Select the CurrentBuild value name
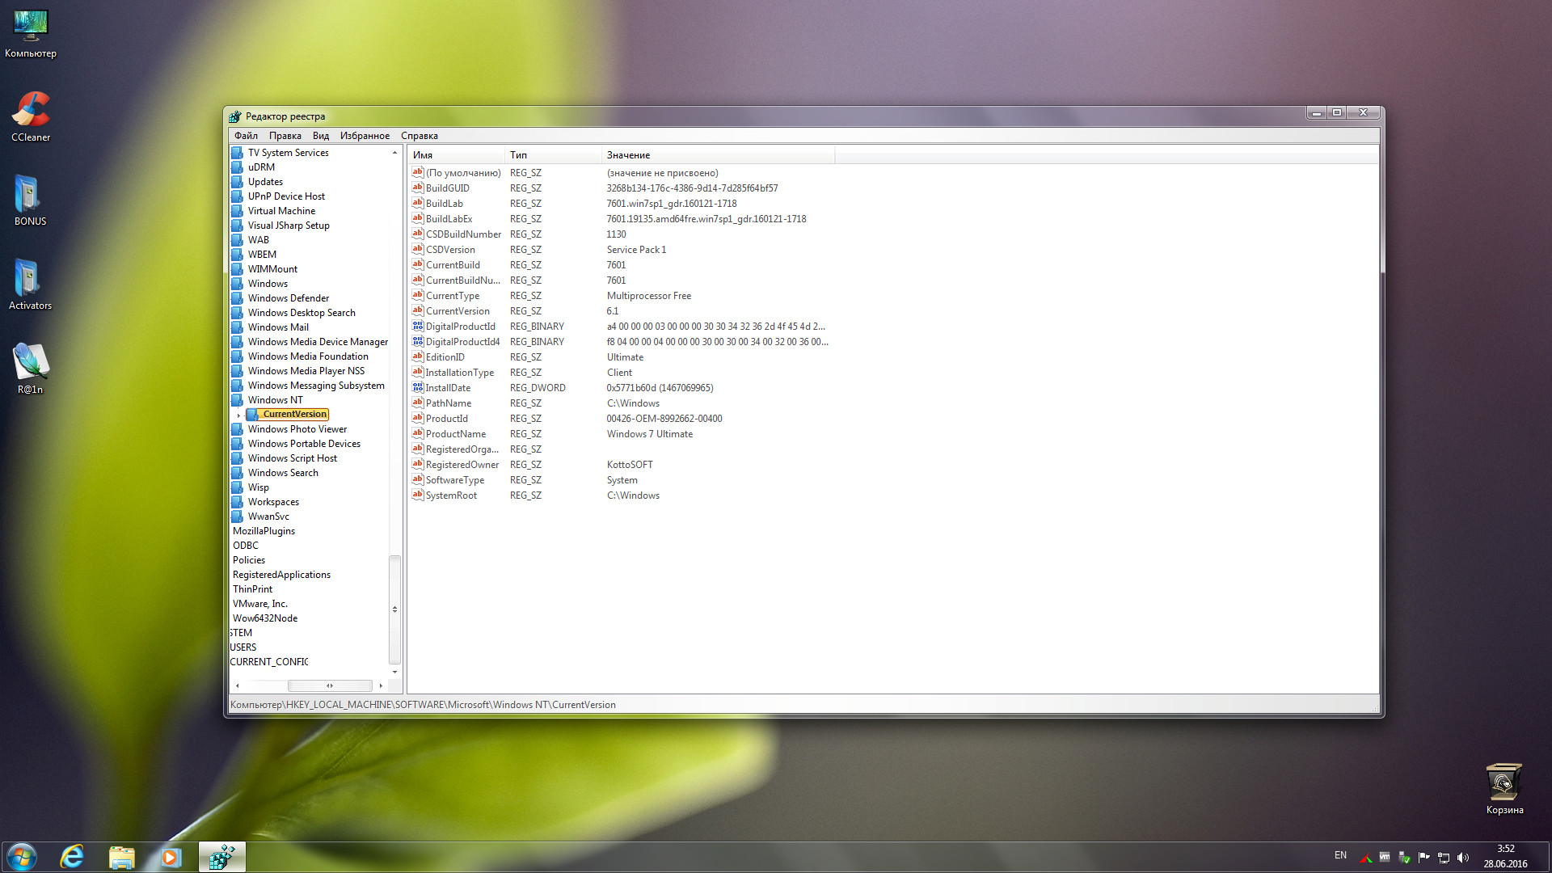Image resolution: width=1552 pixels, height=873 pixels. 453,265
